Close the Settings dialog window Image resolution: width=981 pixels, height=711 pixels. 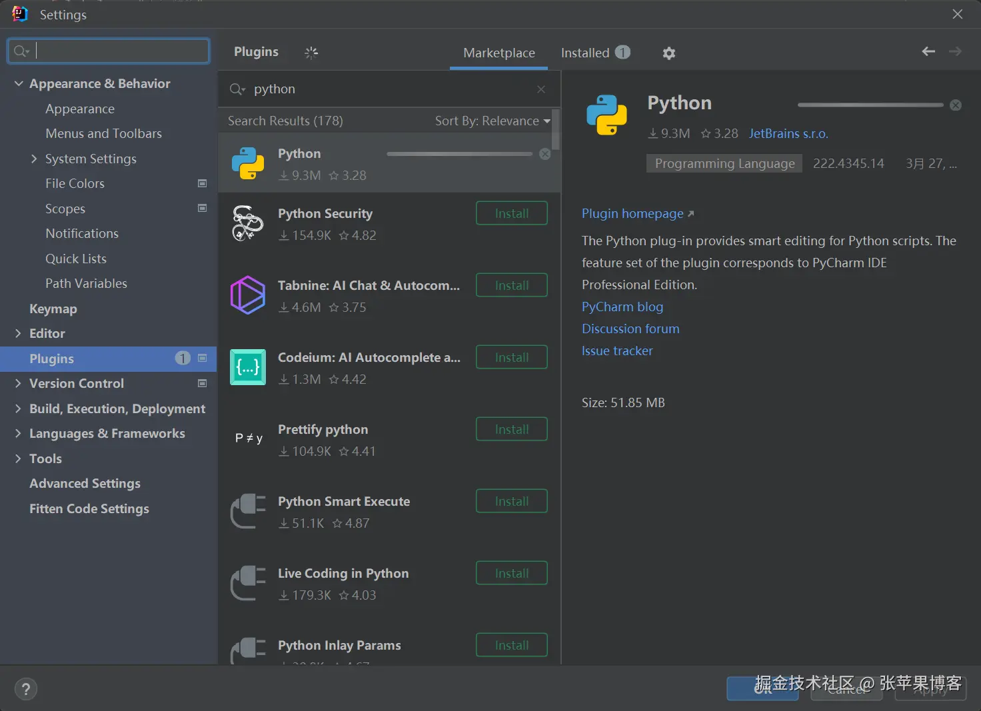coord(958,14)
